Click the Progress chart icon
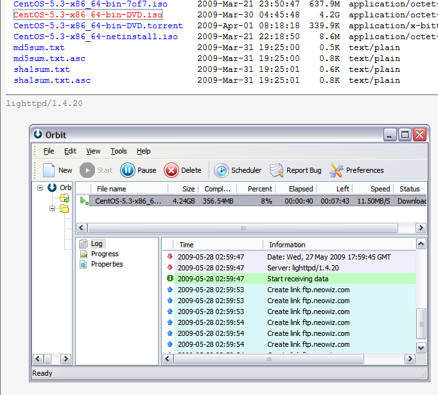The image size is (438, 395). [x=83, y=254]
